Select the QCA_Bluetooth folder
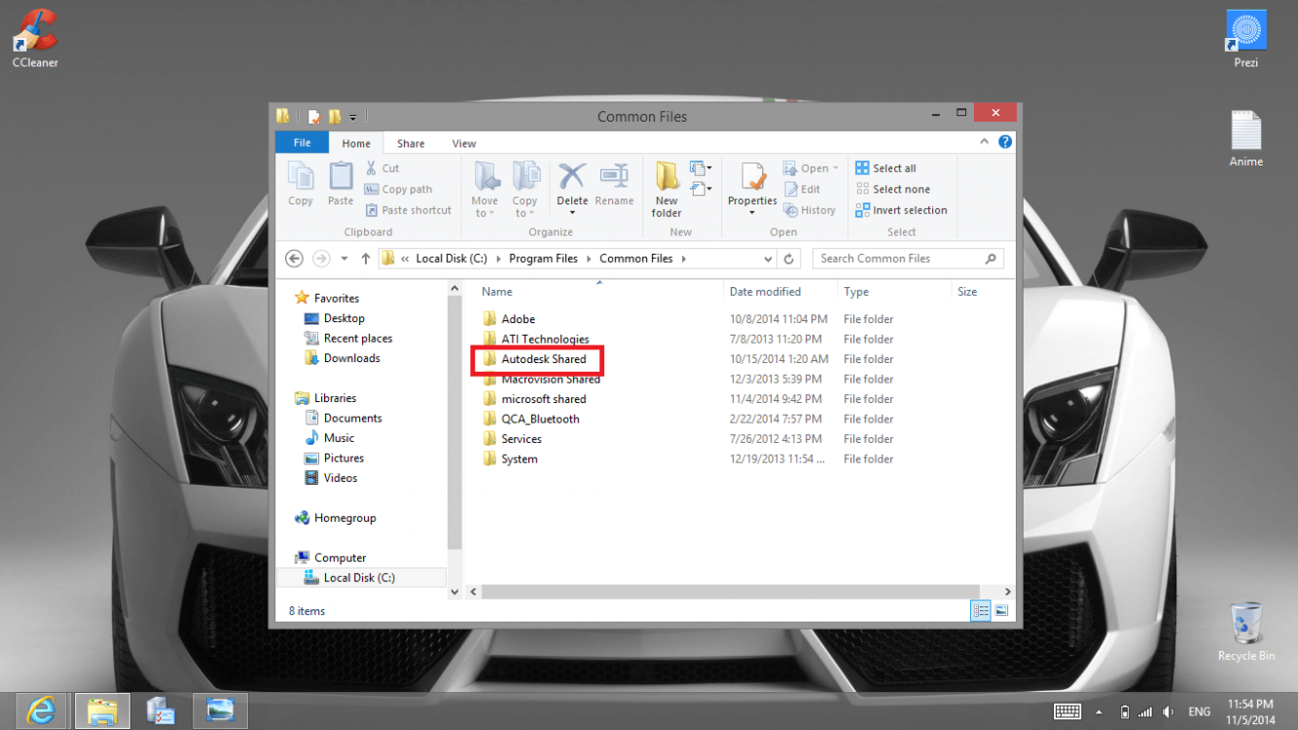 (x=531, y=420)
